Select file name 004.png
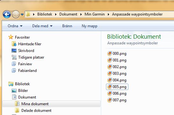The image size is (174, 115). (x=119, y=80)
